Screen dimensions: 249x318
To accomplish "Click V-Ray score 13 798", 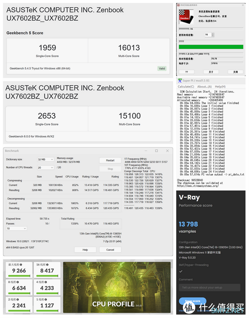I will [x=188, y=224].
